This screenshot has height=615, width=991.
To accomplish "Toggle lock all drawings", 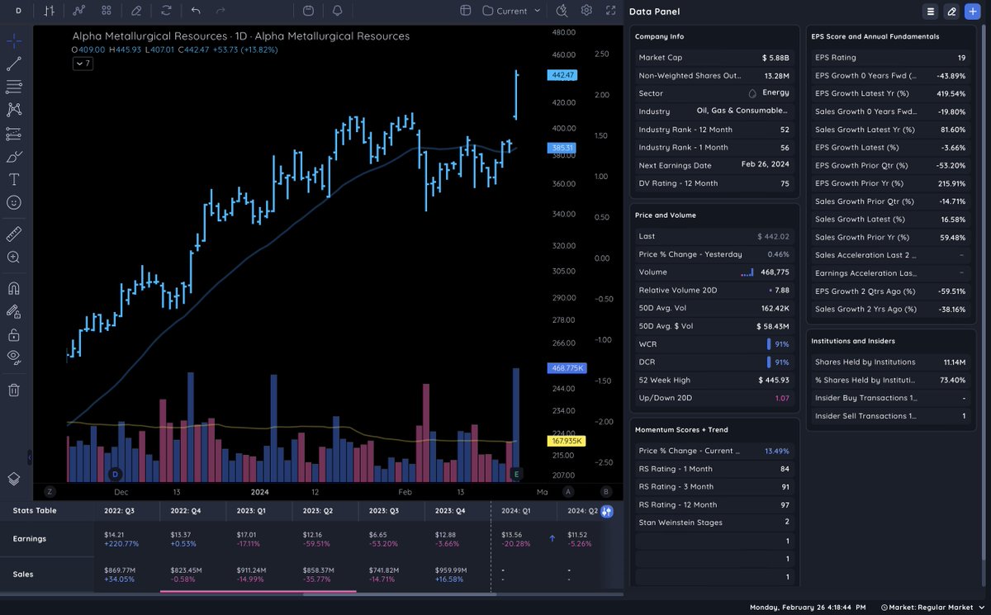I will [x=14, y=335].
